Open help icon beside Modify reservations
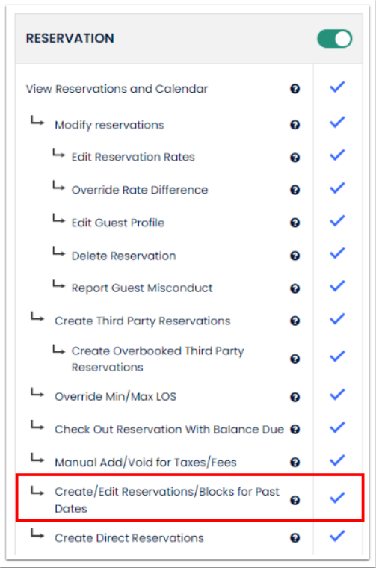This screenshot has height=568, width=376. click(295, 125)
